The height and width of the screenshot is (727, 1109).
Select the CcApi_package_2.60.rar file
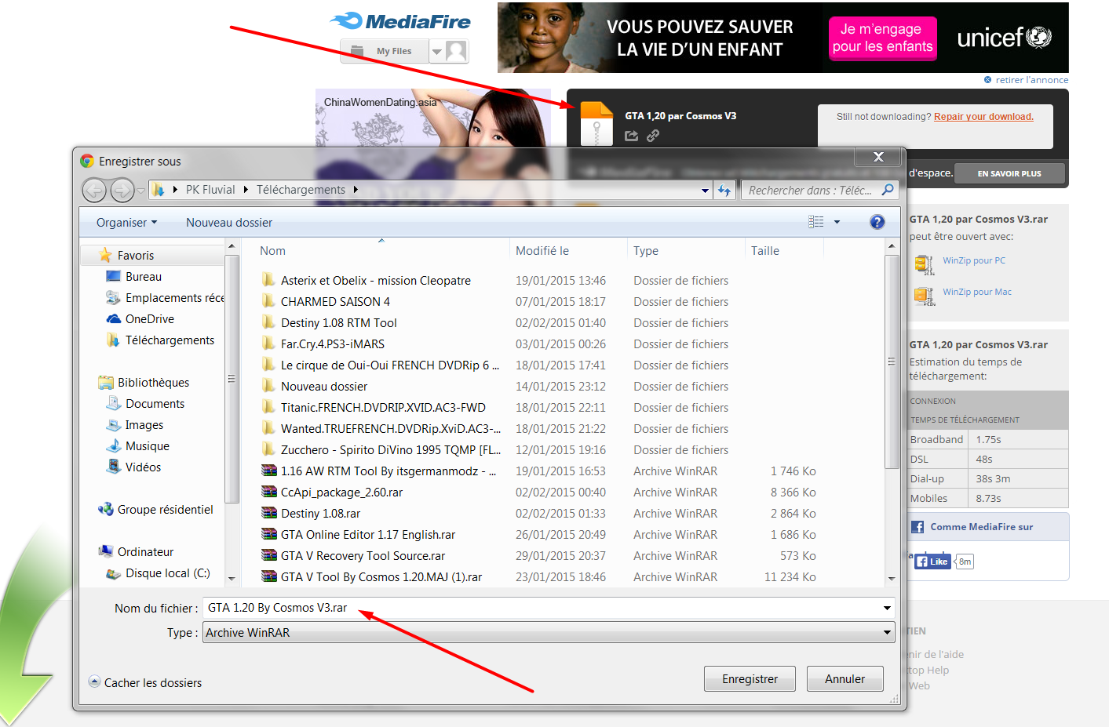point(341,493)
